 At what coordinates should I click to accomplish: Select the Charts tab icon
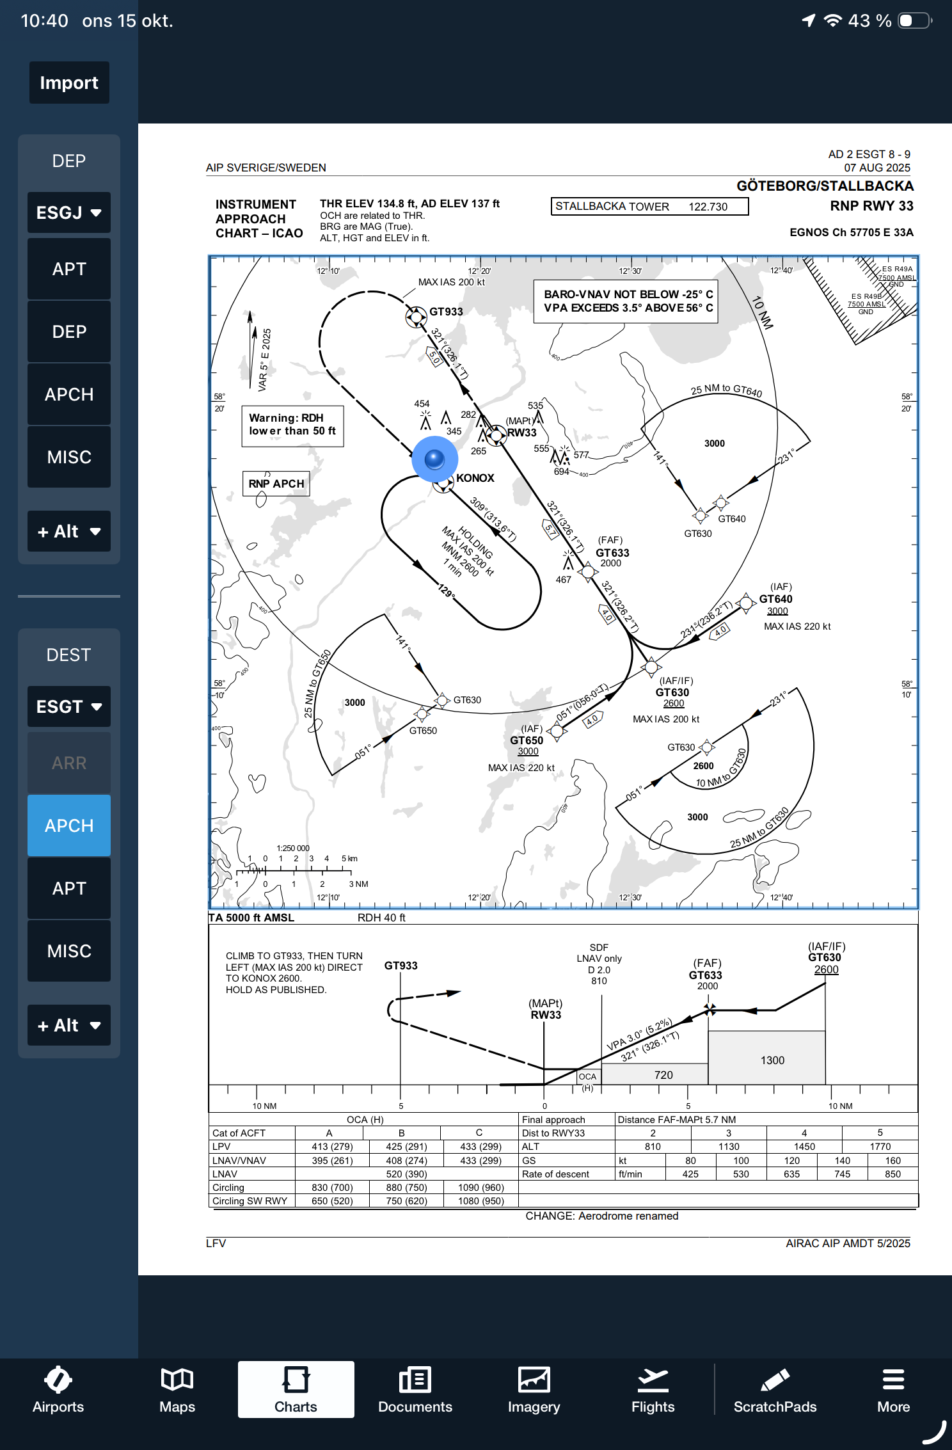pyautogui.click(x=296, y=1390)
